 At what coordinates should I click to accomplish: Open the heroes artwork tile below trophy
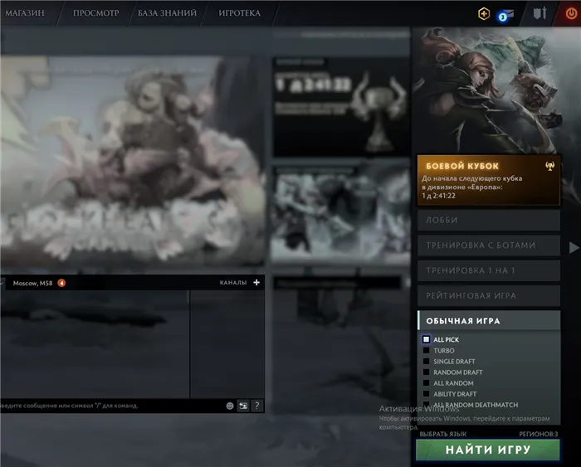pyautogui.click(x=341, y=214)
